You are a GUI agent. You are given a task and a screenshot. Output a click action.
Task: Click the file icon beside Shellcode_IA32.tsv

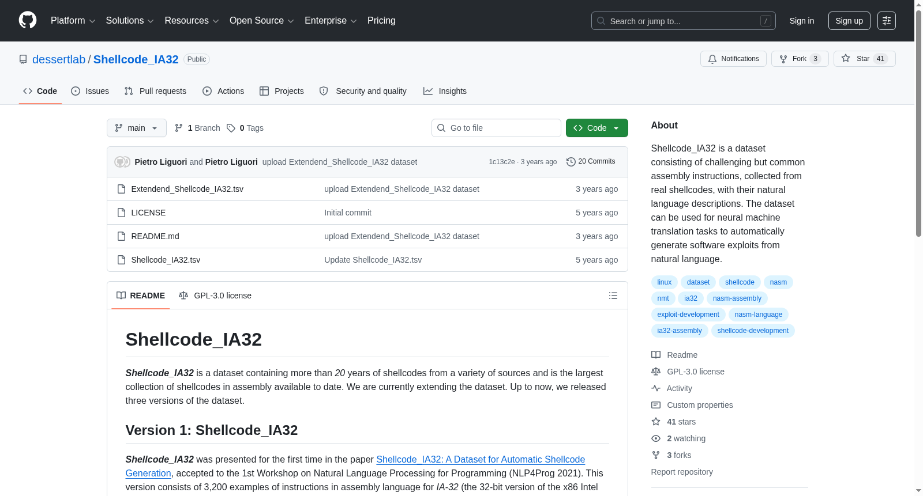(121, 260)
